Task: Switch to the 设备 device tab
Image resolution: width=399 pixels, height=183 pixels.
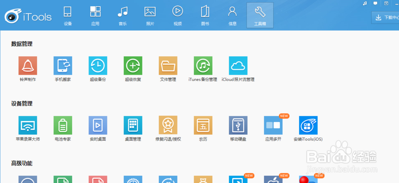Action: (68, 16)
